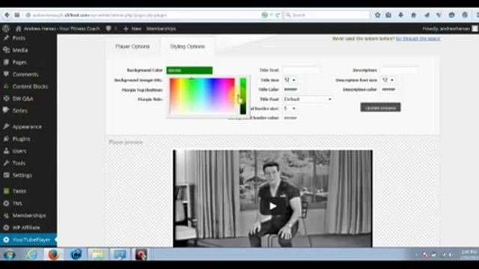The image size is (479, 269).
Task: Open the Title size dropdown
Action: click(290, 80)
